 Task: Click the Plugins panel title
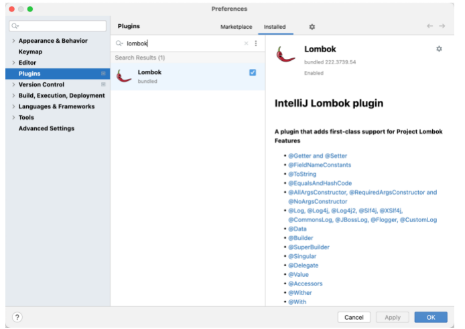[129, 26]
